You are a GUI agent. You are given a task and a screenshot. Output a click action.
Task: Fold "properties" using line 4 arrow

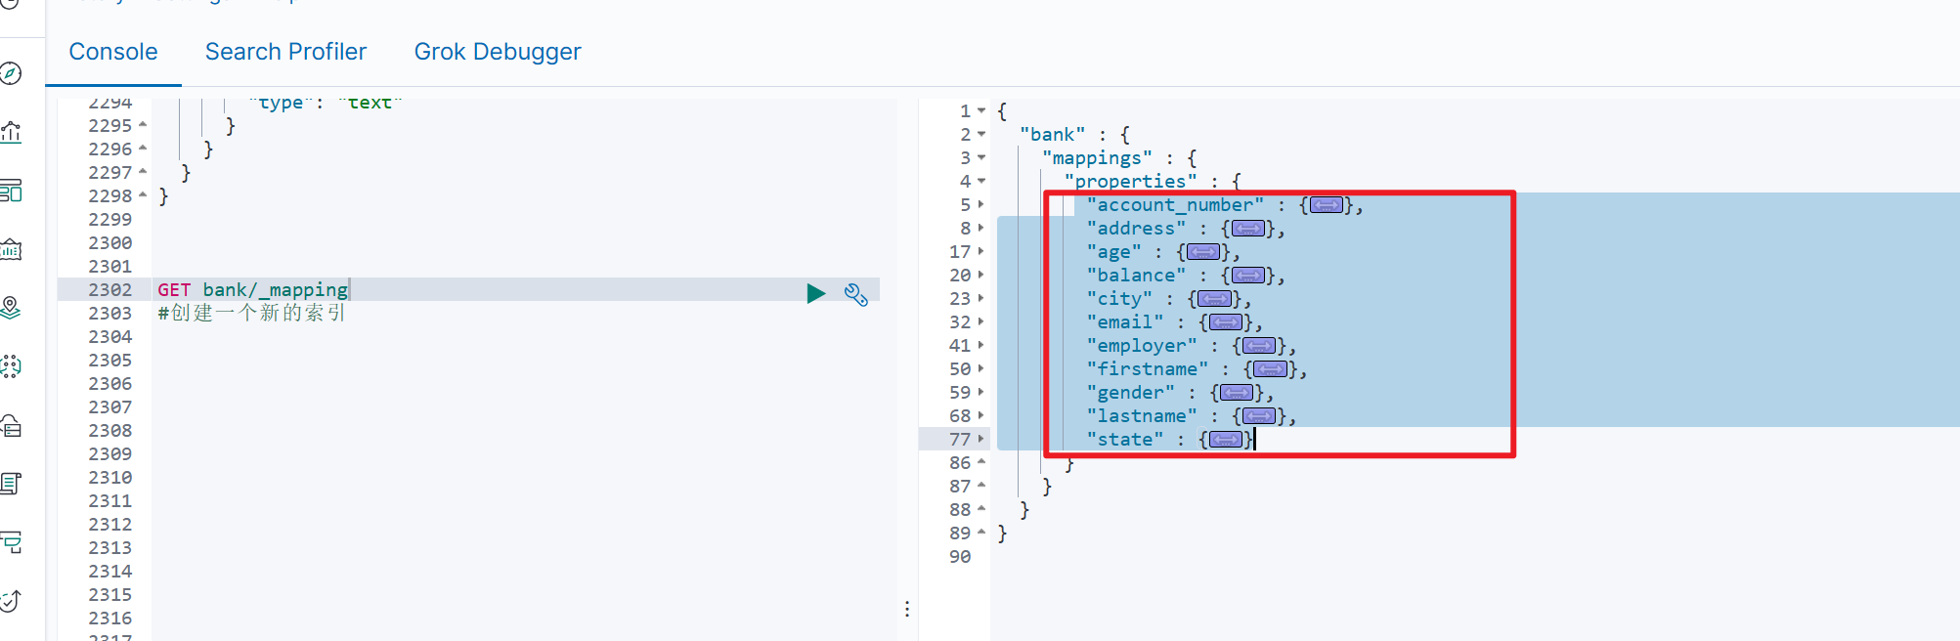pos(981,182)
